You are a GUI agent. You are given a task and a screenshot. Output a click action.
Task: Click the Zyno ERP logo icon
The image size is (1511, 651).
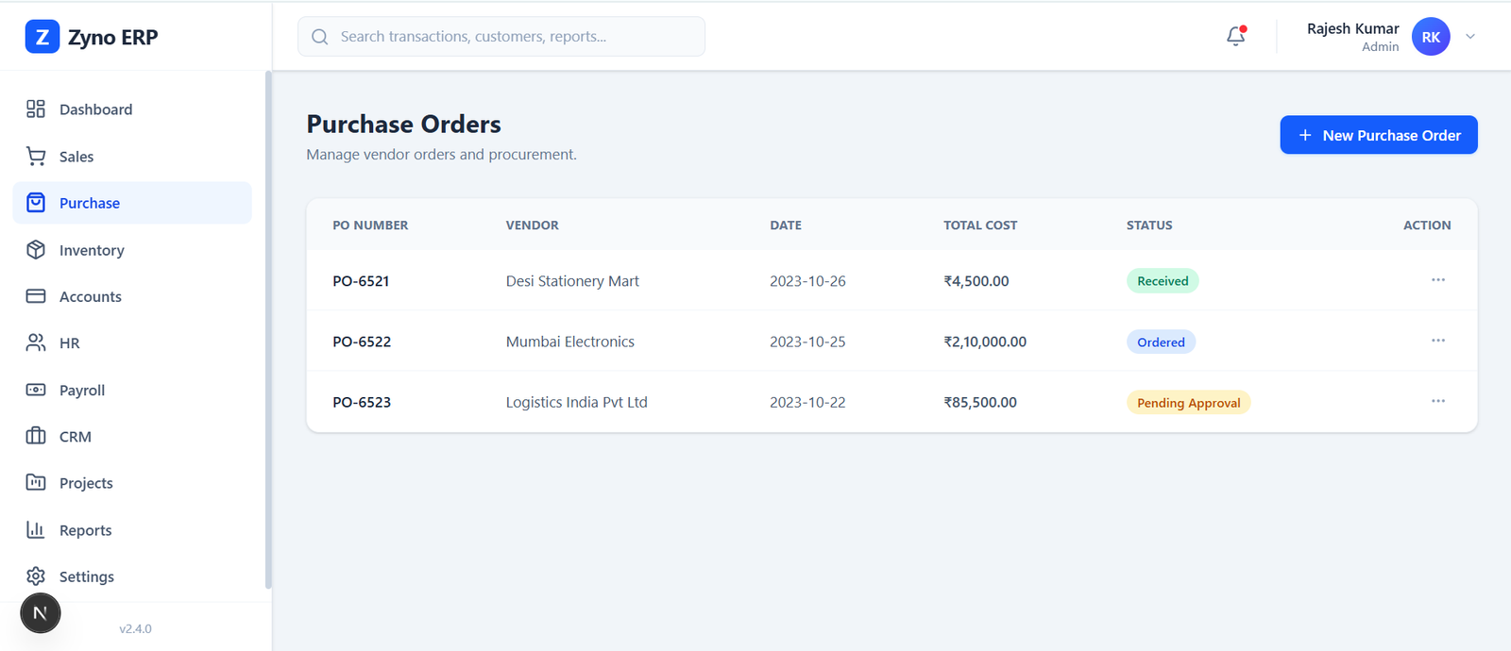42,37
